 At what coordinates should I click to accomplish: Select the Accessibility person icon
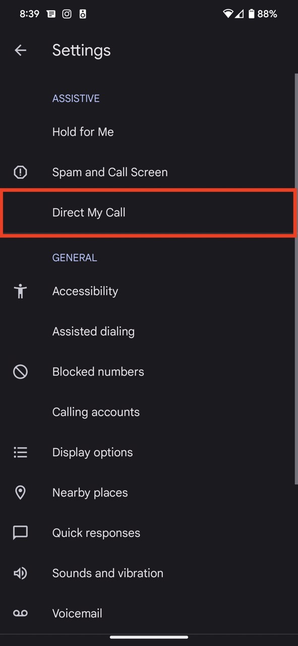pos(20,291)
